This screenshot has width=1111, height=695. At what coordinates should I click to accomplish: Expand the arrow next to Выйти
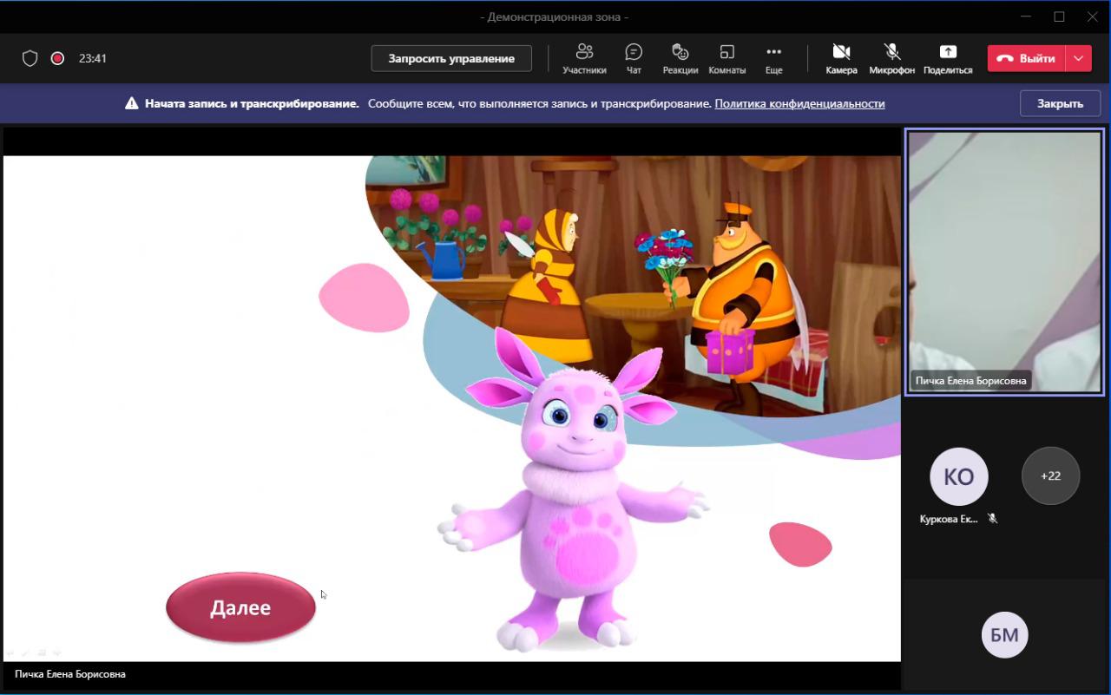(x=1078, y=58)
